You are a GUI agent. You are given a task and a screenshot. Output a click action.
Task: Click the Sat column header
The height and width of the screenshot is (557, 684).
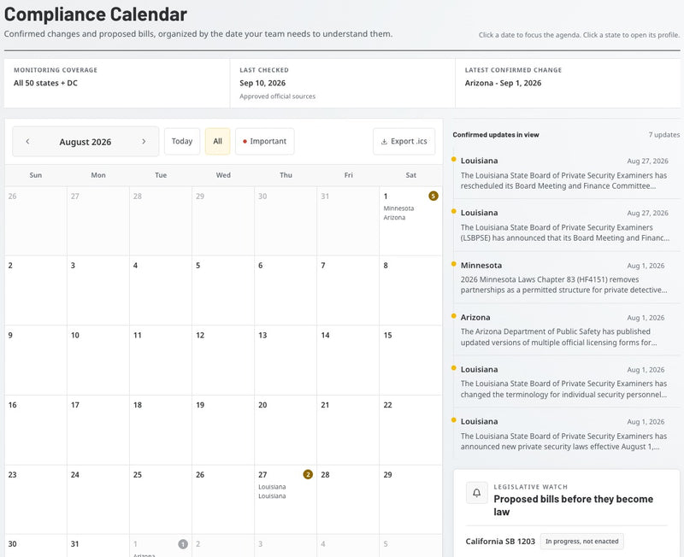click(x=411, y=175)
